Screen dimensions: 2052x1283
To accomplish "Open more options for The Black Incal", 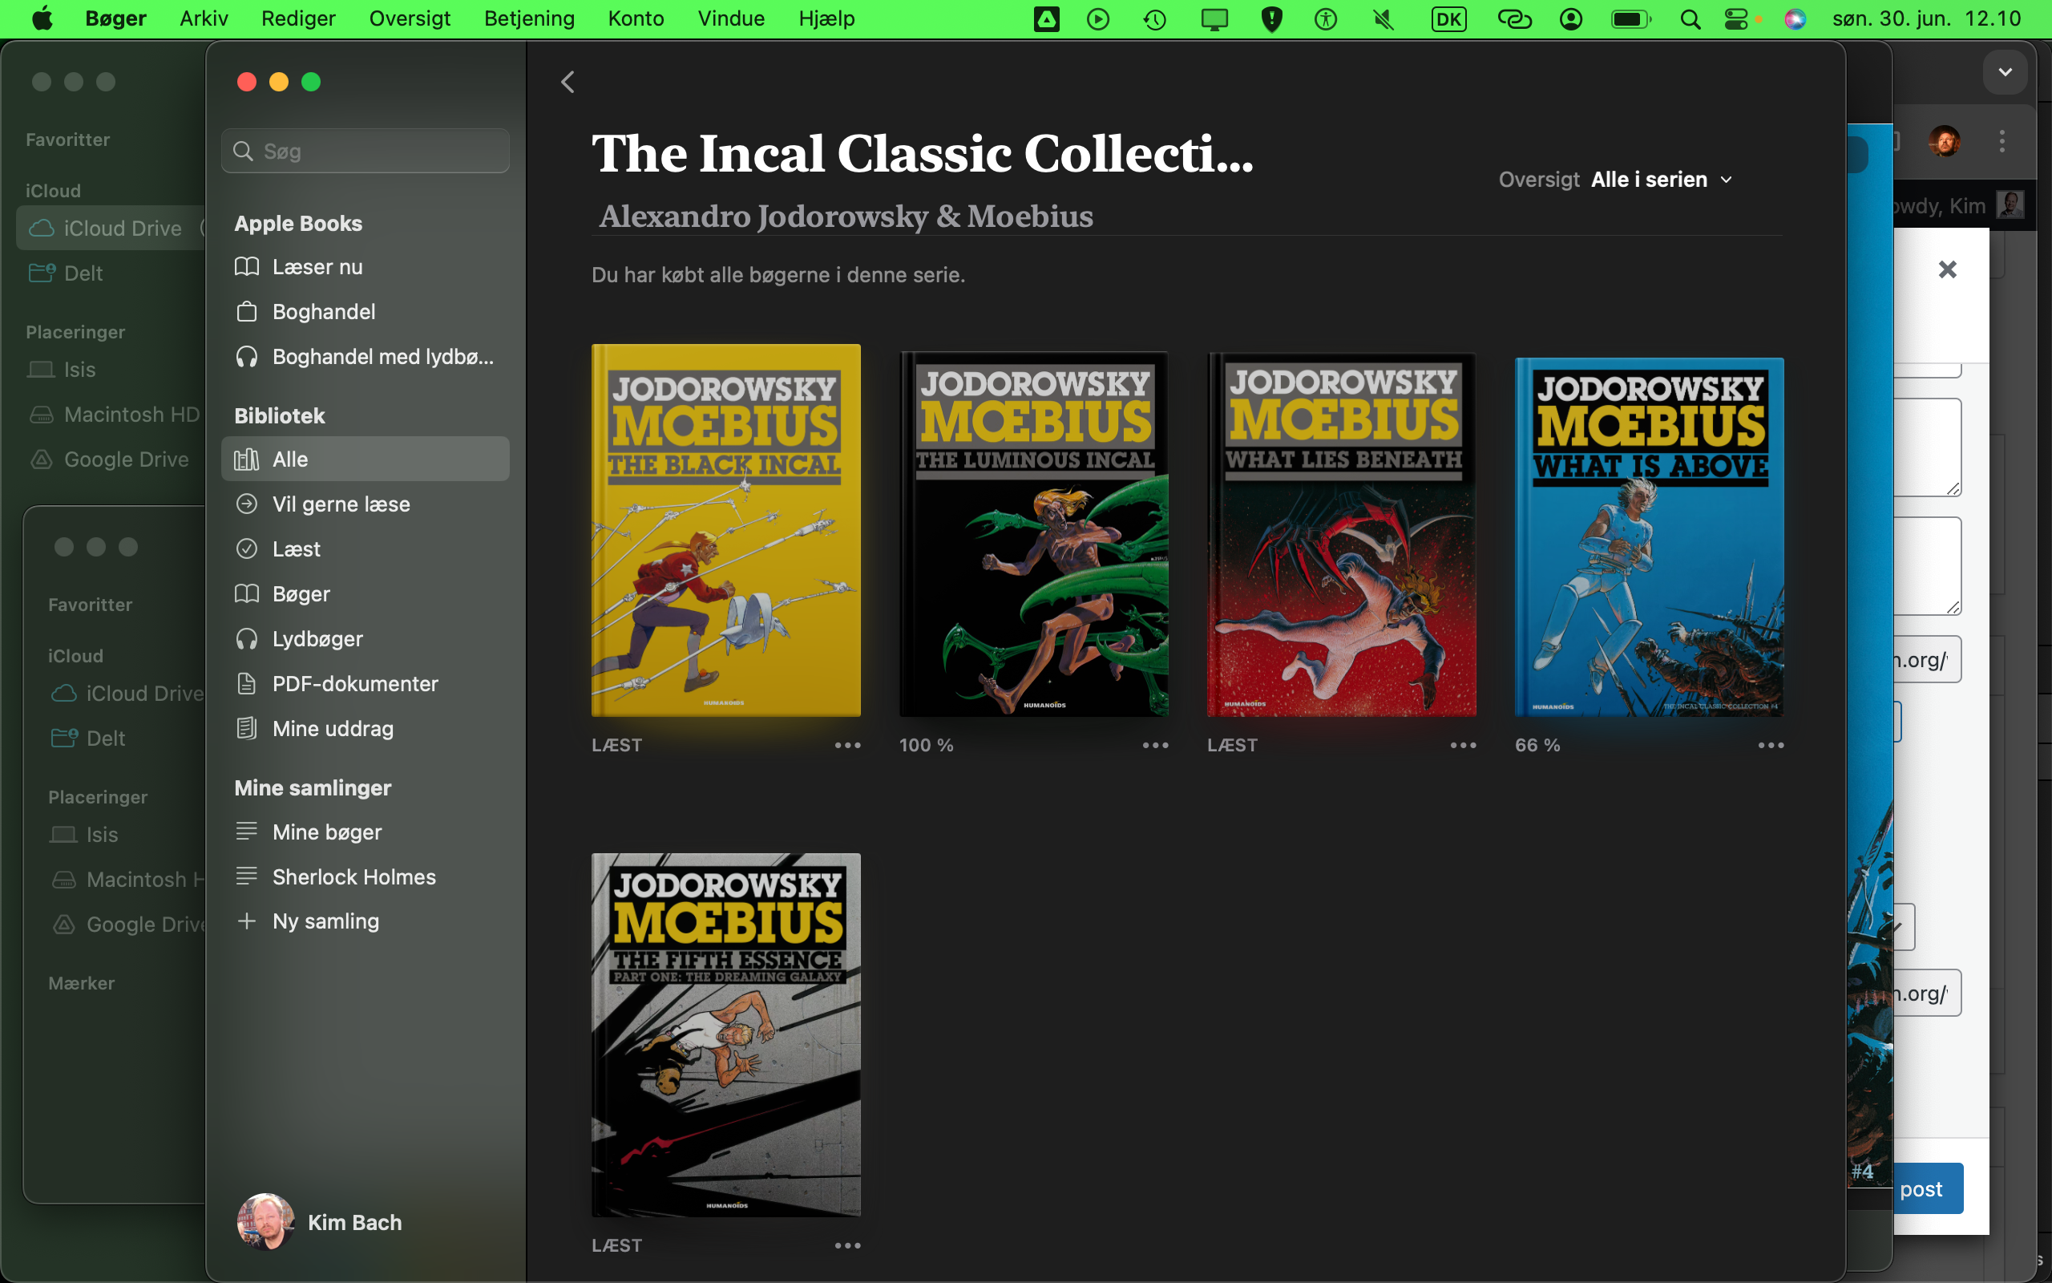I will pyautogui.click(x=847, y=745).
